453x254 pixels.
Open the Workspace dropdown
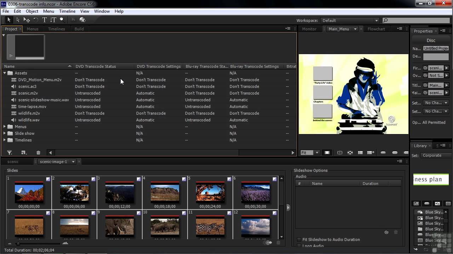click(350, 20)
